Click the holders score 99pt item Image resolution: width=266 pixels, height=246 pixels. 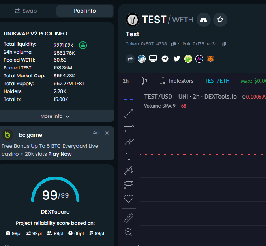pos(55,233)
